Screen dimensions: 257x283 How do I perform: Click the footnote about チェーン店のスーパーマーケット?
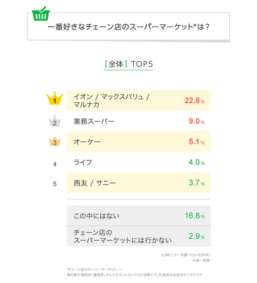click(x=134, y=272)
